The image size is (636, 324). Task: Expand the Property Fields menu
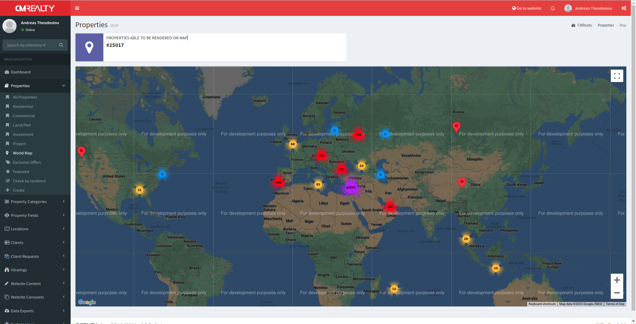[x=35, y=215]
